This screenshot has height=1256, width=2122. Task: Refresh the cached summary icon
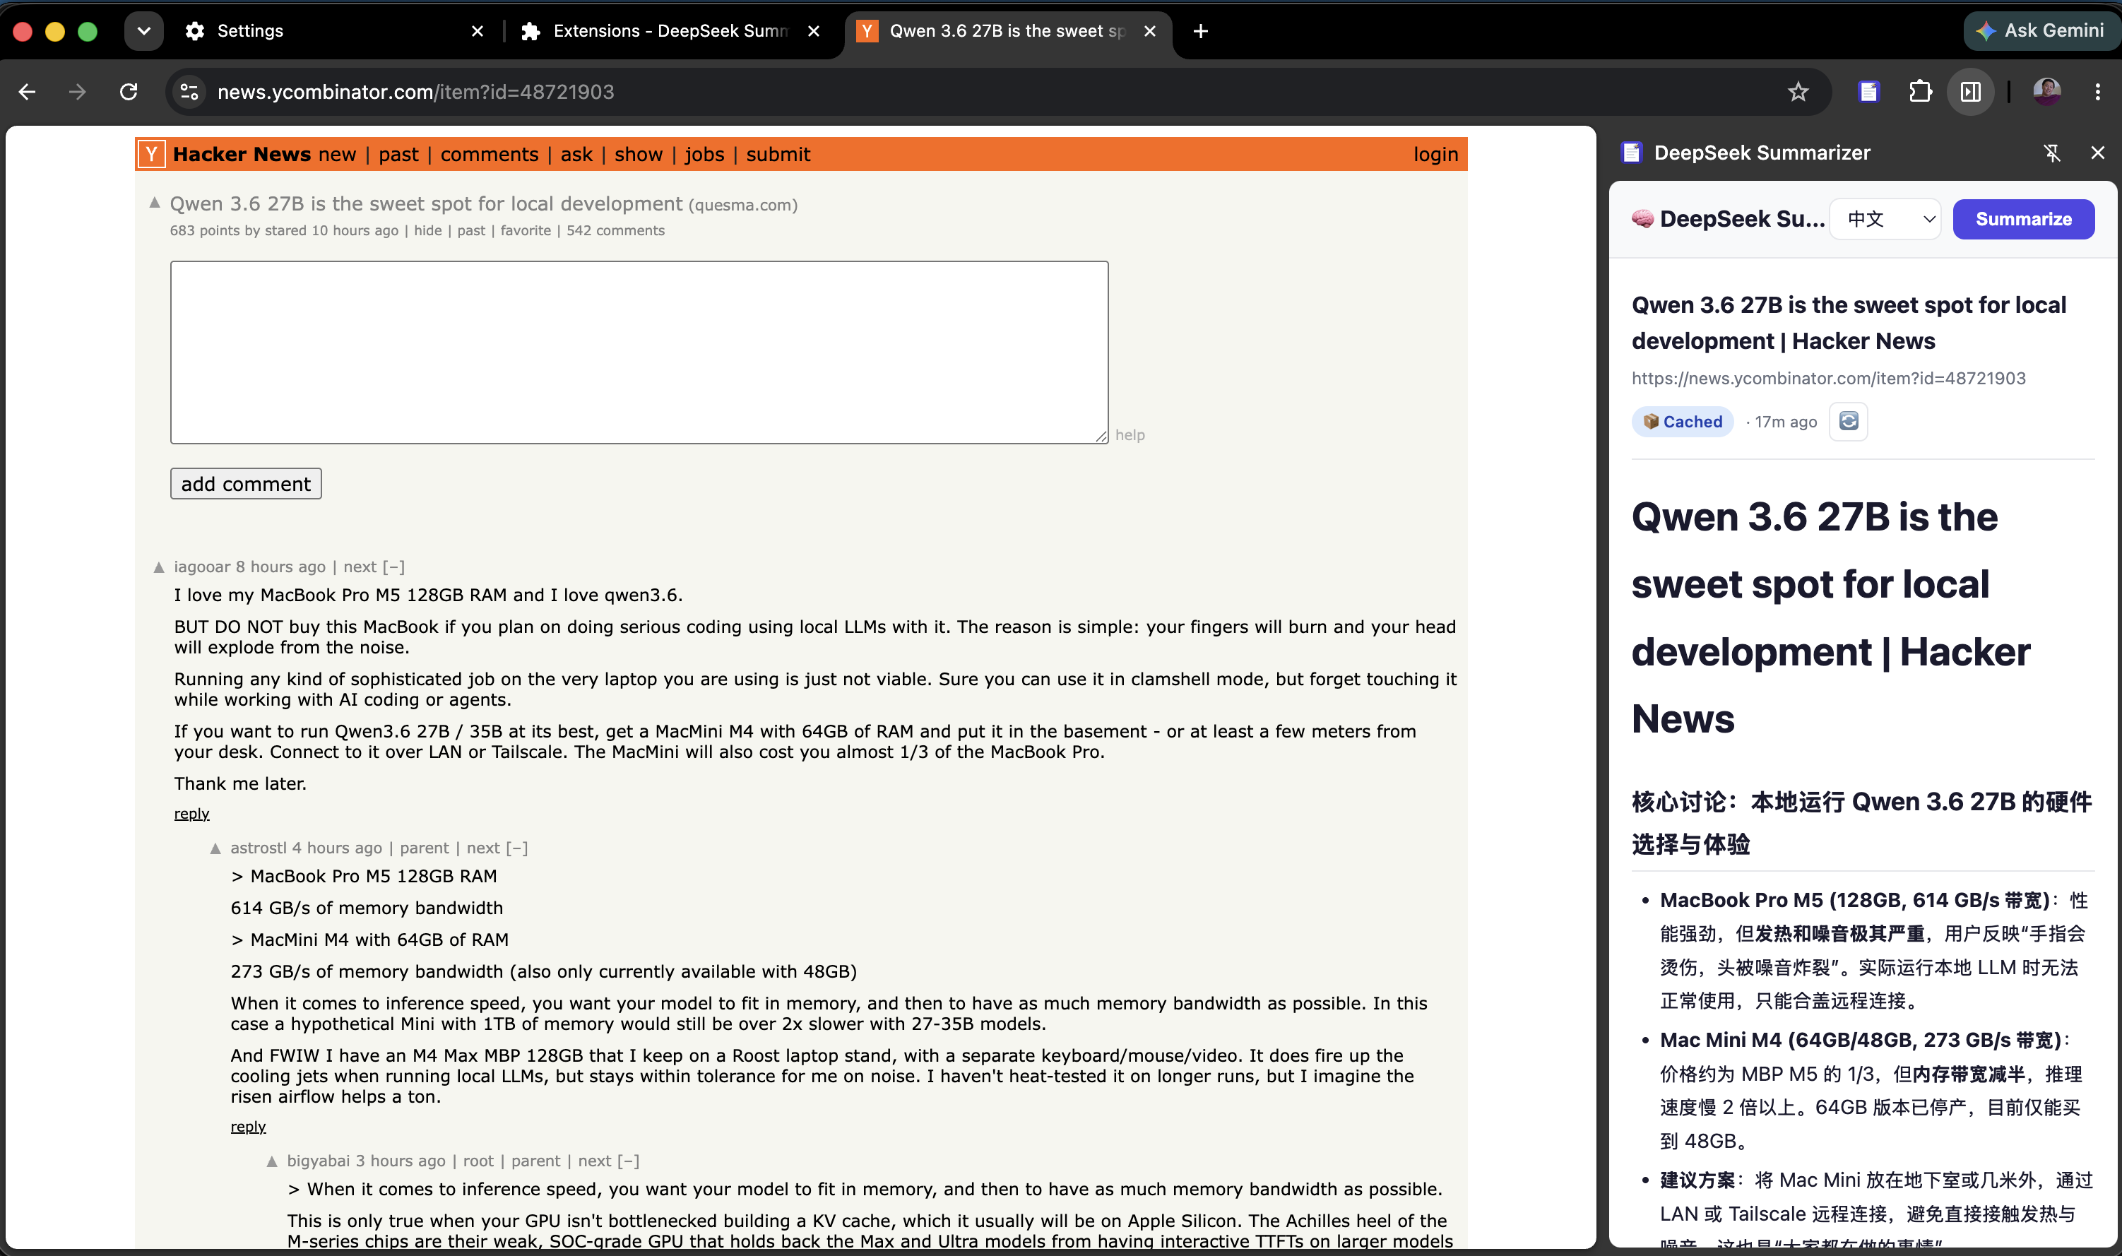1848,420
